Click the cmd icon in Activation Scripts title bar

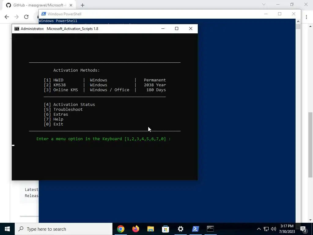[x=17, y=28]
